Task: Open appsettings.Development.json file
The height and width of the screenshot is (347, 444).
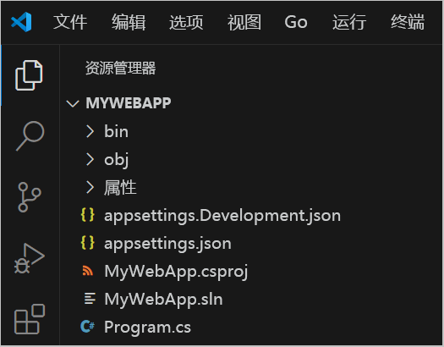Action: 222,216
